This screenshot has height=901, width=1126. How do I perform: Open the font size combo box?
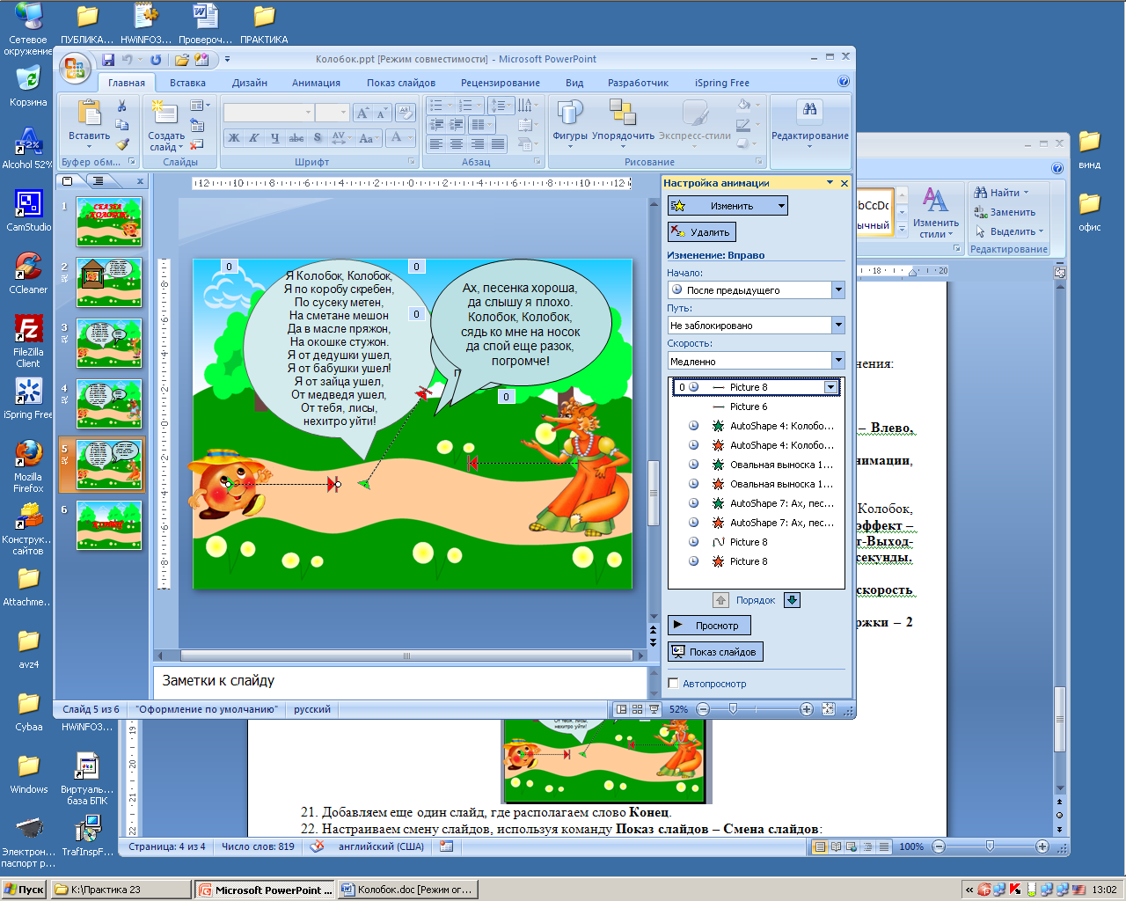[332, 113]
